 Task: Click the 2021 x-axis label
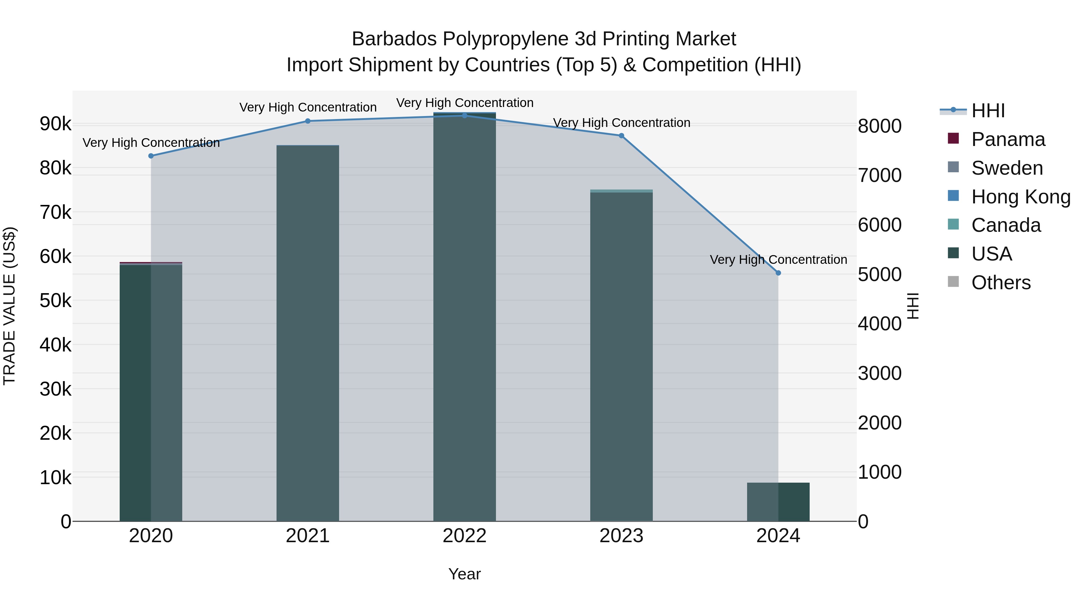coord(308,536)
